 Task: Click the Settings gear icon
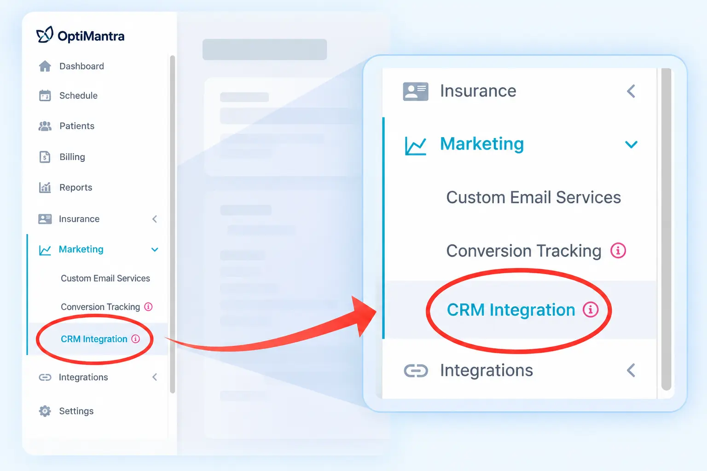[x=45, y=411]
